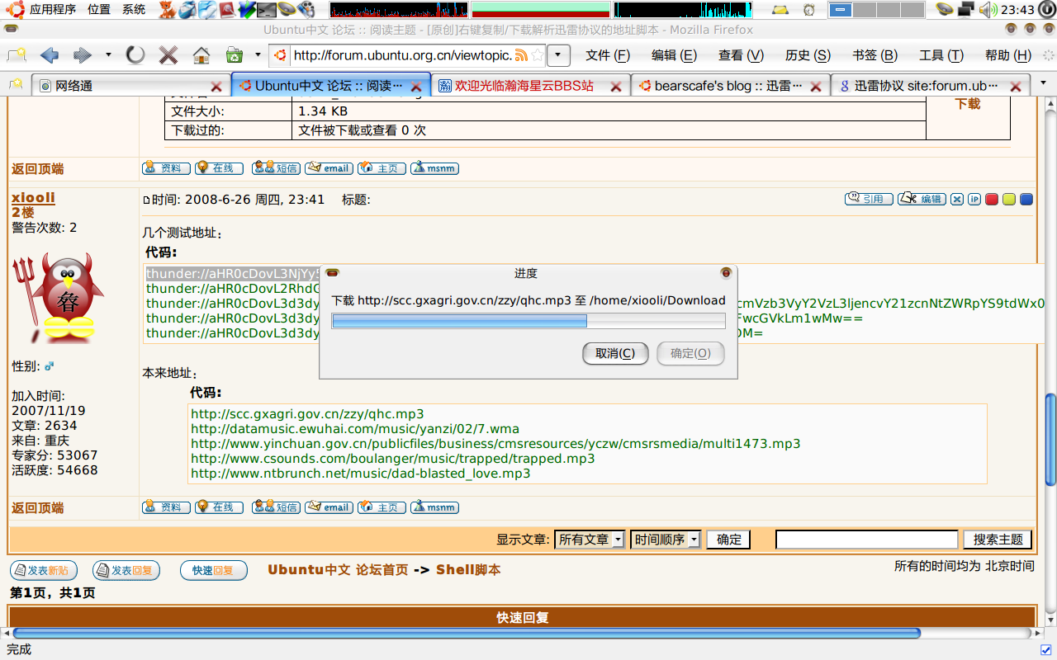Reload the current page

tap(135, 55)
